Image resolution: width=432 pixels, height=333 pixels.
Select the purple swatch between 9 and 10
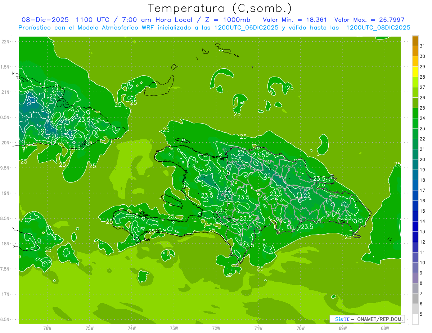tap(415, 268)
